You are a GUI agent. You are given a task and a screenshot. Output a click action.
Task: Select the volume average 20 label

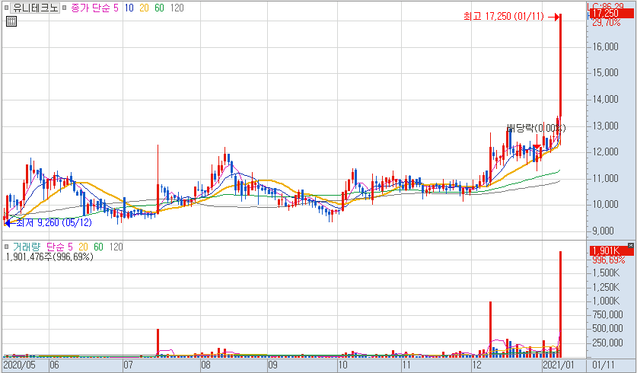click(x=83, y=247)
